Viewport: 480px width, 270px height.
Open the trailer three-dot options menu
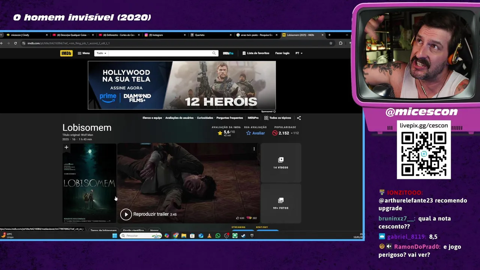(x=254, y=149)
